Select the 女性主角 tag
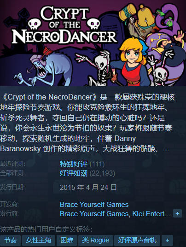This screenshot has width=186, height=247. click(x=39, y=241)
